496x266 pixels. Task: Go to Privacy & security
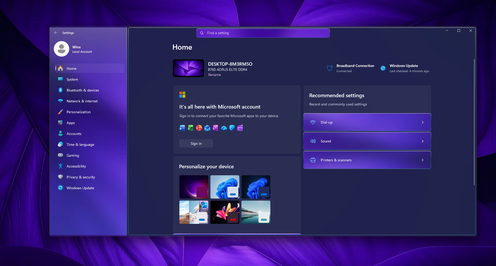click(x=90, y=177)
